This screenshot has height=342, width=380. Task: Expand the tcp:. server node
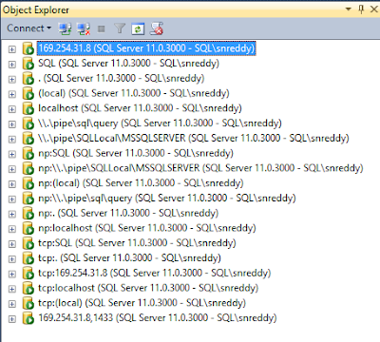tap(12, 259)
